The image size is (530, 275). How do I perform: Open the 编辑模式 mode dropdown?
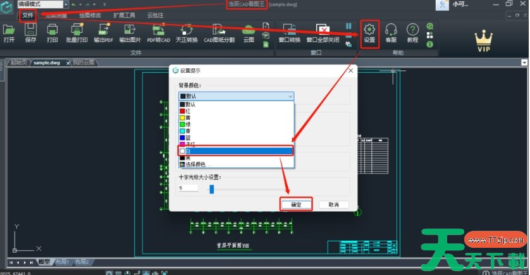(x=43, y=4)
